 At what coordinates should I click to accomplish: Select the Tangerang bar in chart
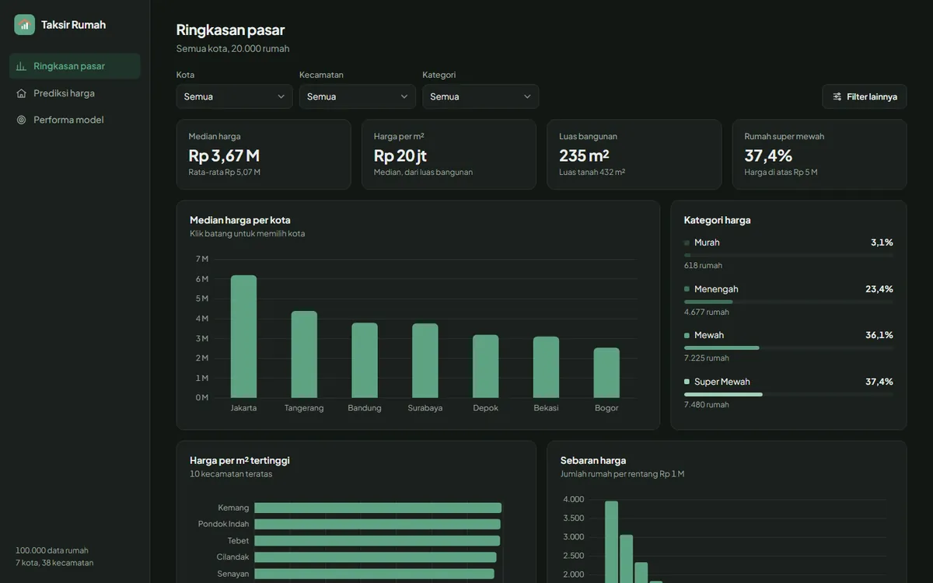tap(304, 354)
